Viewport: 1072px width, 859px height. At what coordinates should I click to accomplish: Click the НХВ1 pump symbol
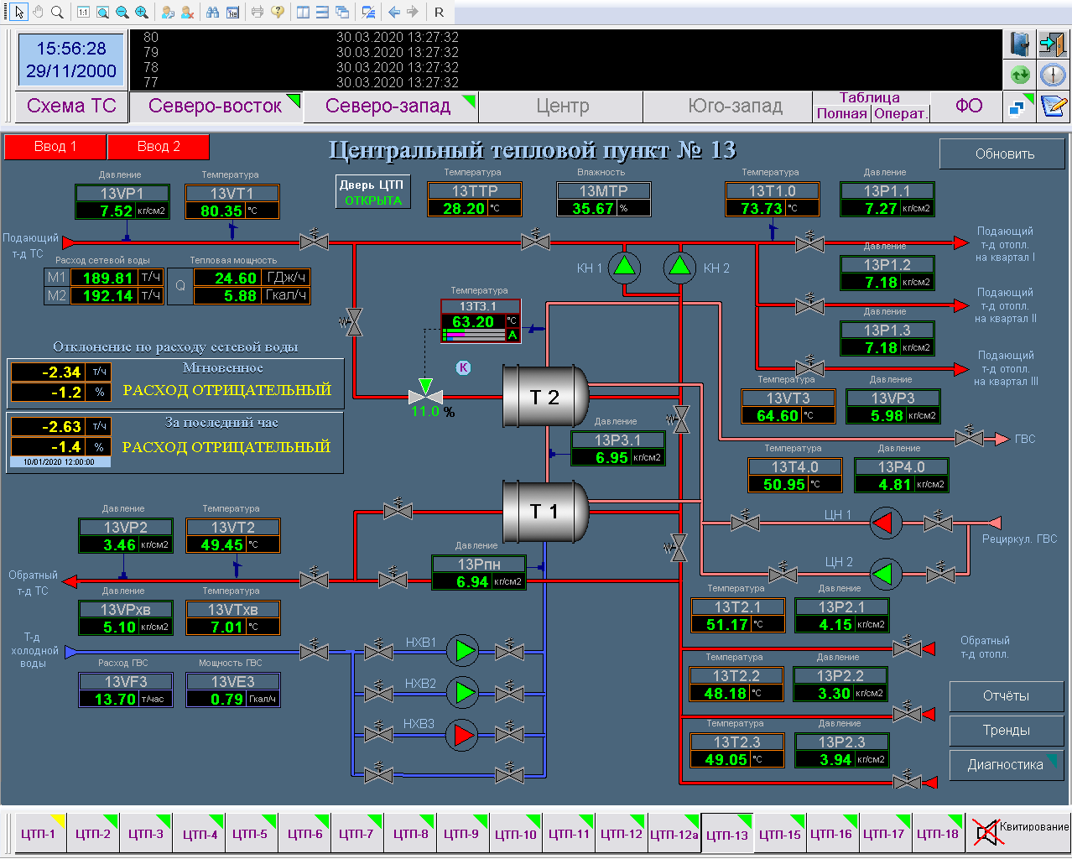(462, 650)
